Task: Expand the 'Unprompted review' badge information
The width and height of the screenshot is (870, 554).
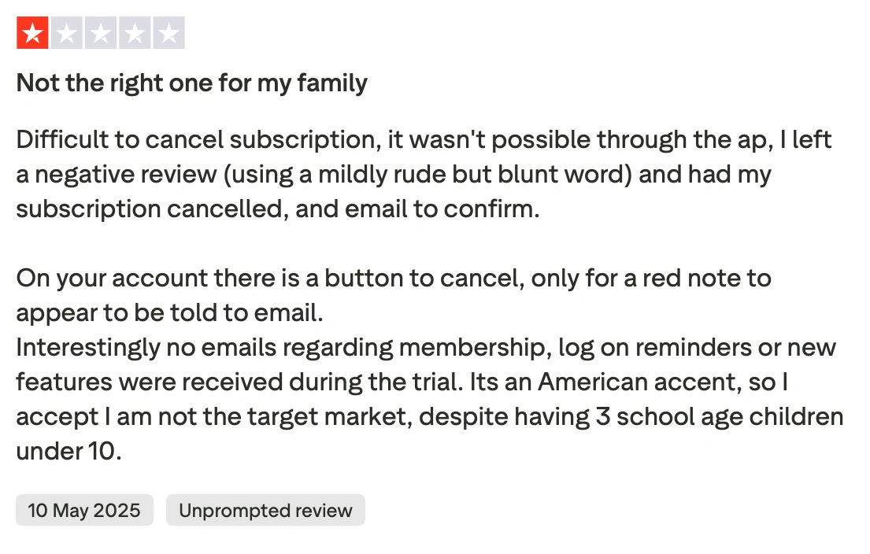Action: (265, 510)
